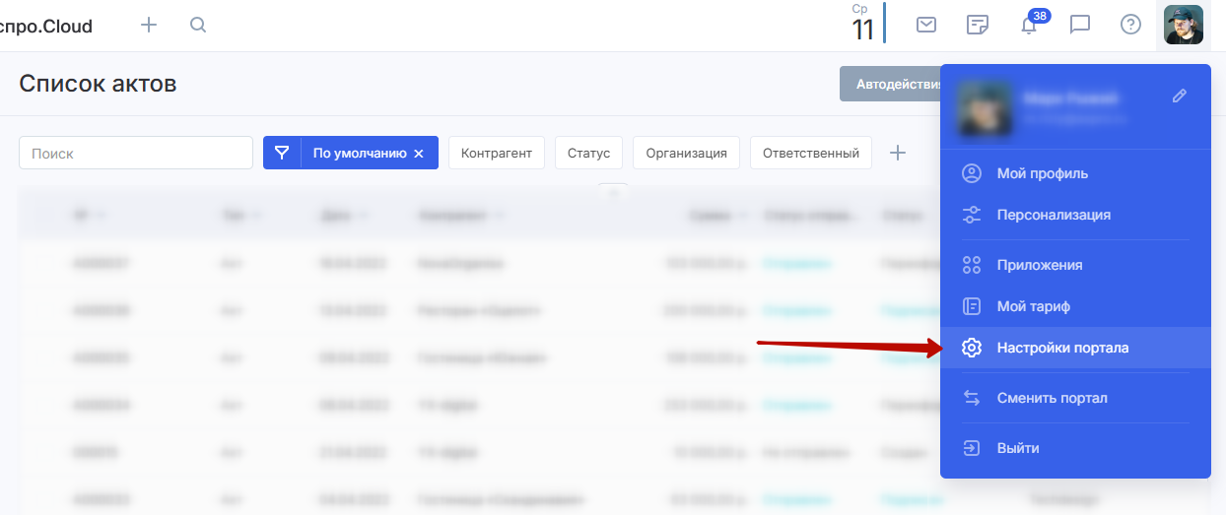Add a new filter with plus icon
Screen dimensions: 1226x515
tap(898, 154)
